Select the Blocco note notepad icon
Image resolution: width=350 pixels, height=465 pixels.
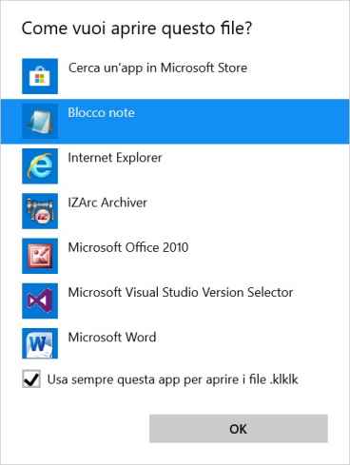coord(40,121)
